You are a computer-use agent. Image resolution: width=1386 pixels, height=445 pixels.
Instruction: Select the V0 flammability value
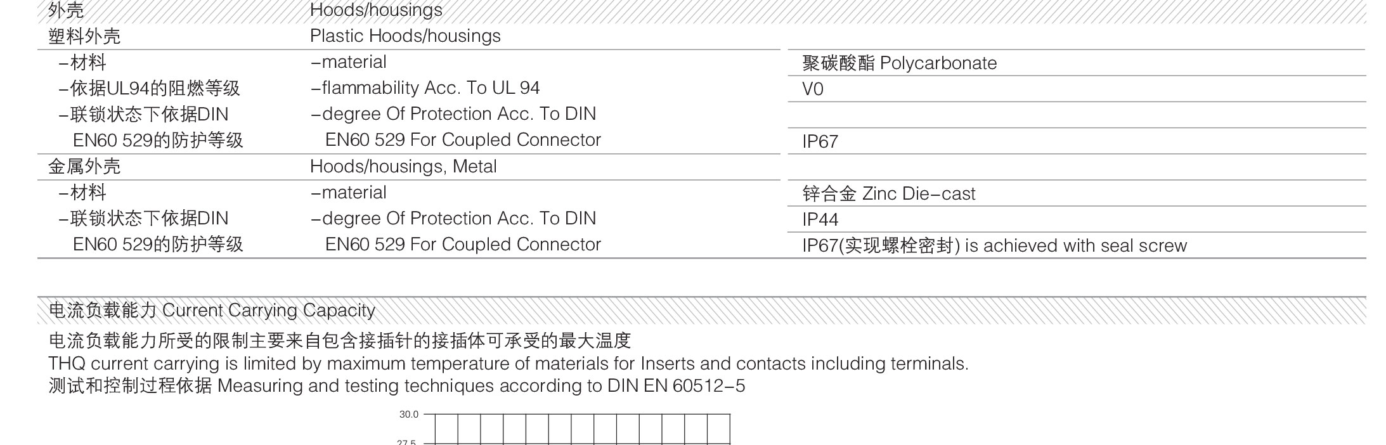point(813,89)
